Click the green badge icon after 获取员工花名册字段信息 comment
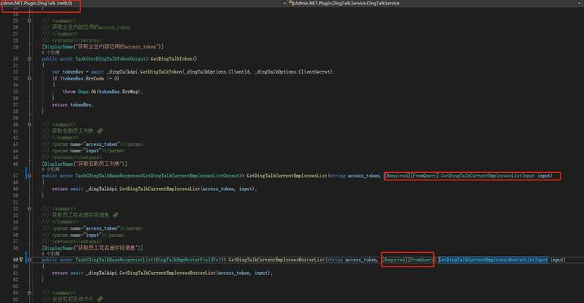Image resolution: width=584 pixels, height=303 pixels. click(x=115, y=215)
